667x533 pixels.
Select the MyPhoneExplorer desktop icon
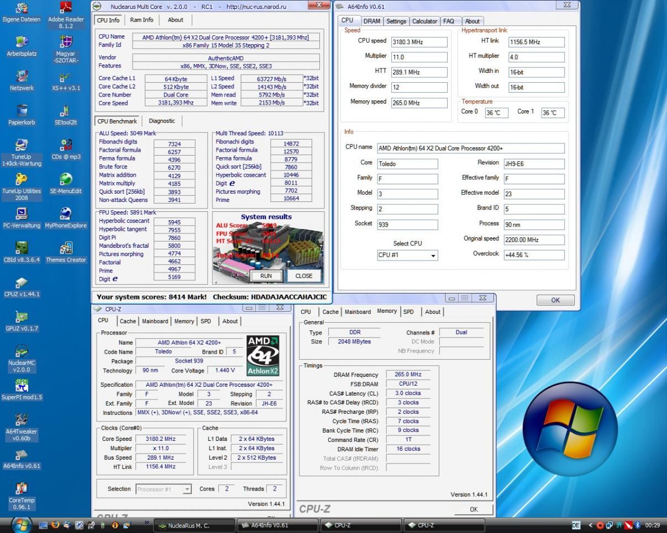[x=66, y=217]
